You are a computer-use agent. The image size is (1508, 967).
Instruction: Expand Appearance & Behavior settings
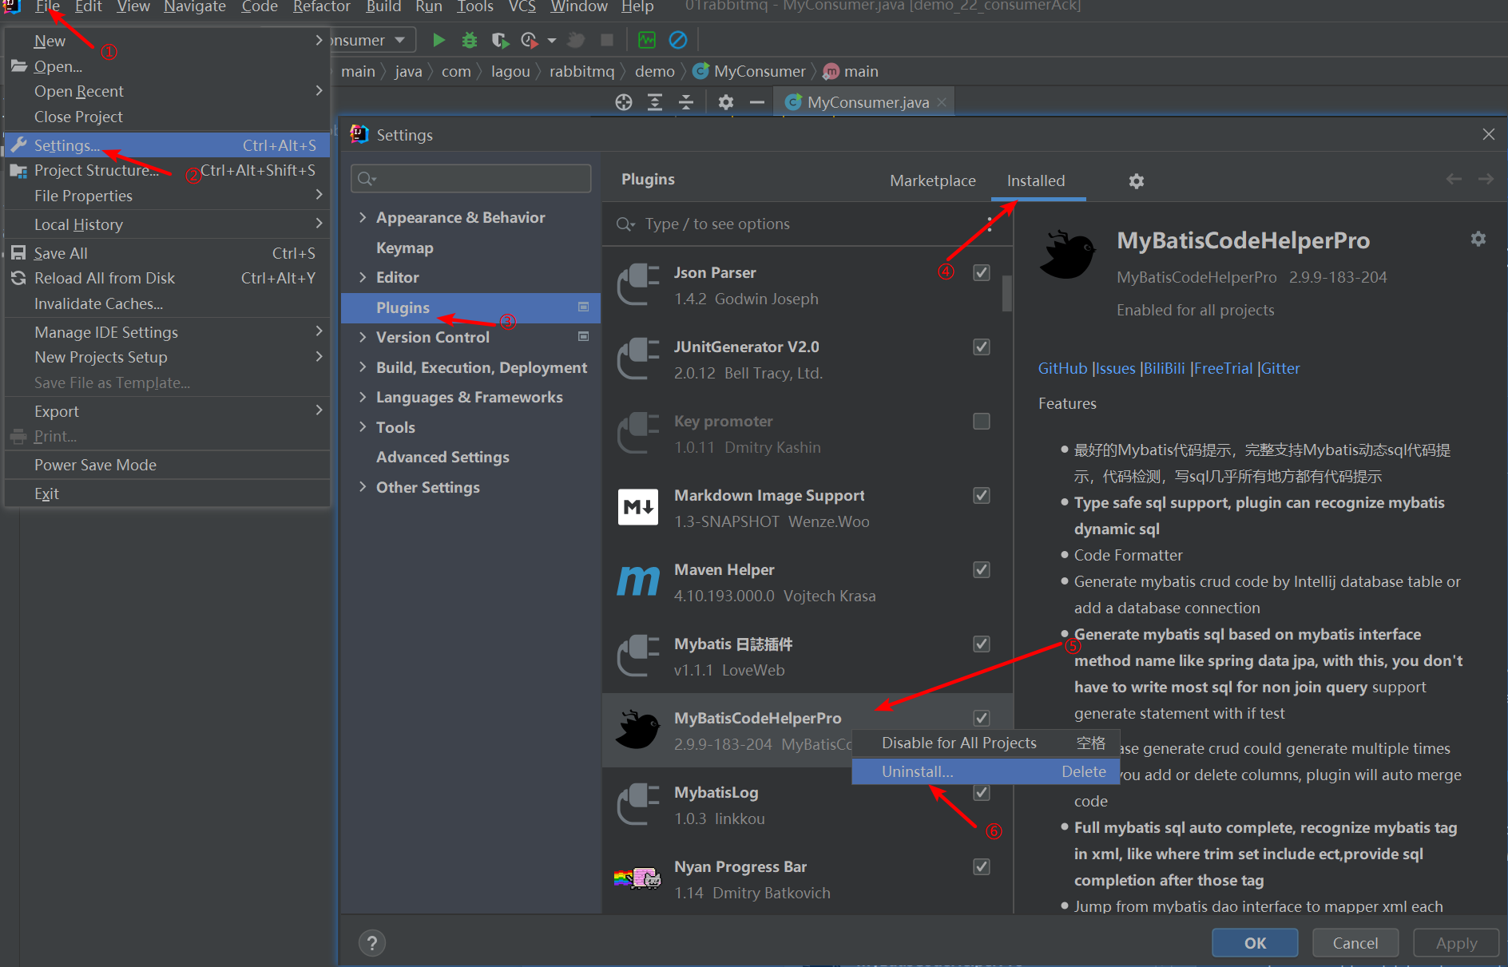(x=363, y=217)
